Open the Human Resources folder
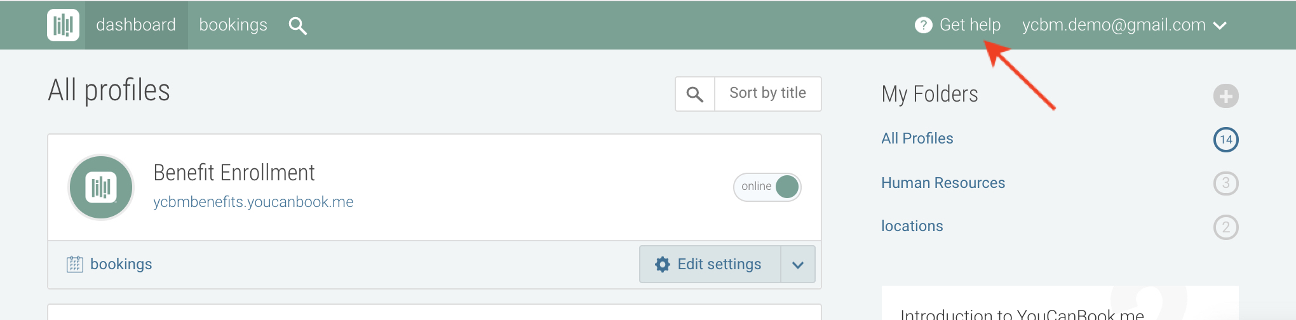Image resolution: width=1296 pixels, height=320 pixels. pyautogui.click(x=943, y=183)
